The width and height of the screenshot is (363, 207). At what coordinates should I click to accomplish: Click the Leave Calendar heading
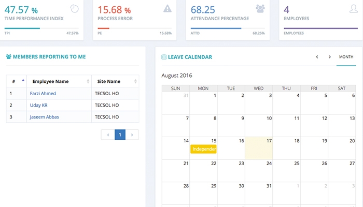point(190,57)
